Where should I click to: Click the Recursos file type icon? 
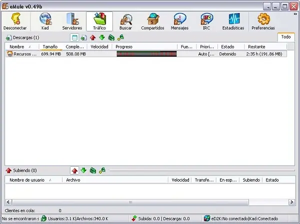click(x=10, y=54)
